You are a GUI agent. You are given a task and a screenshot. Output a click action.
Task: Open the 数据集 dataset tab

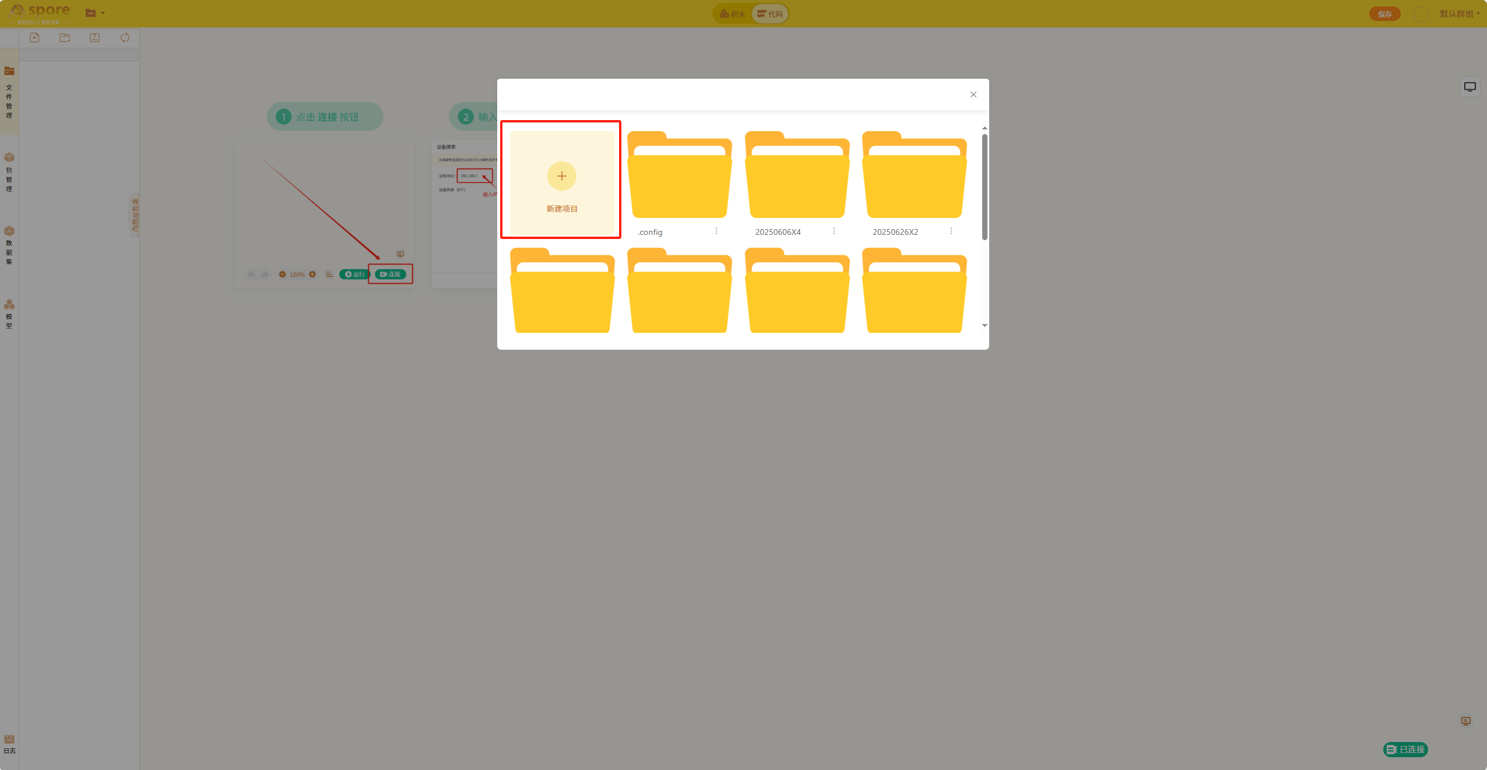[x=9, y=245]
